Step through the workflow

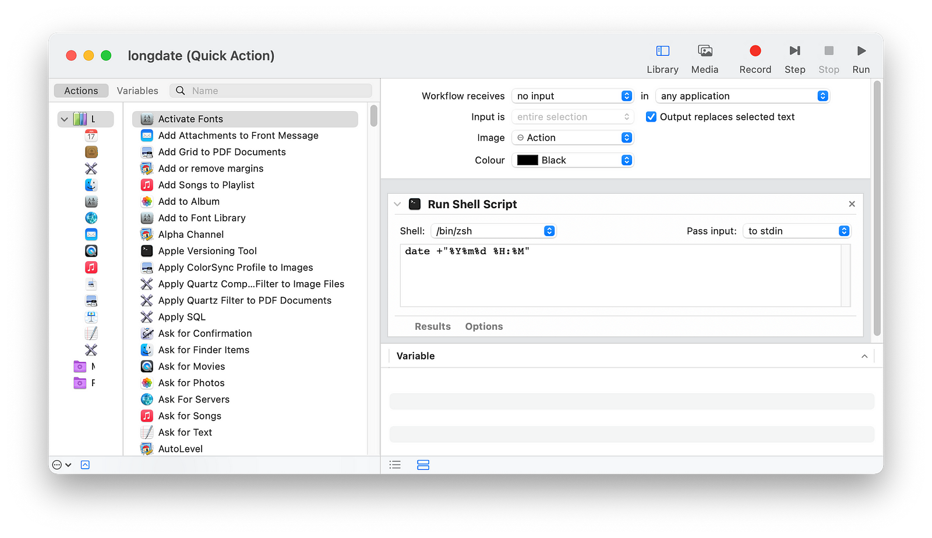coord(795,59)
